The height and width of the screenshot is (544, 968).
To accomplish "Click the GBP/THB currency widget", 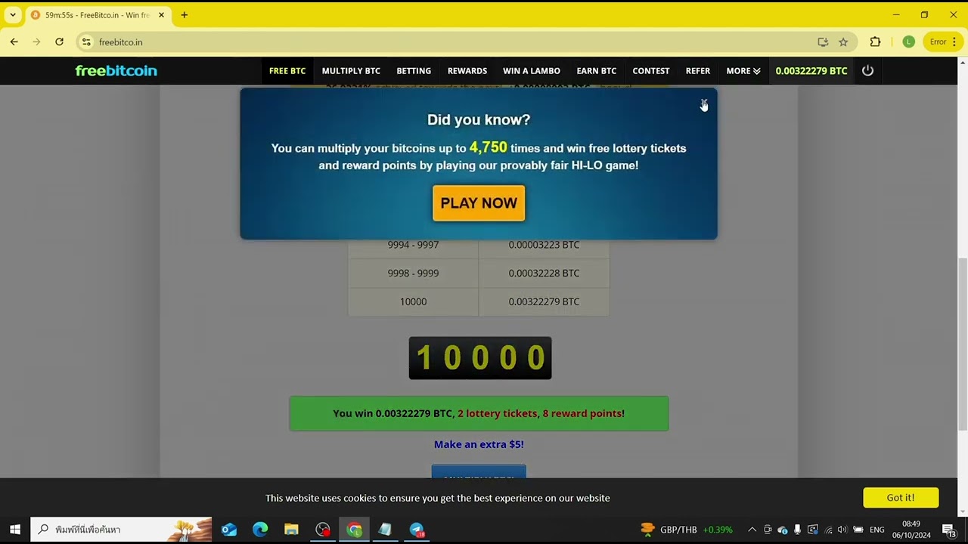I will (x=687, y=530).
